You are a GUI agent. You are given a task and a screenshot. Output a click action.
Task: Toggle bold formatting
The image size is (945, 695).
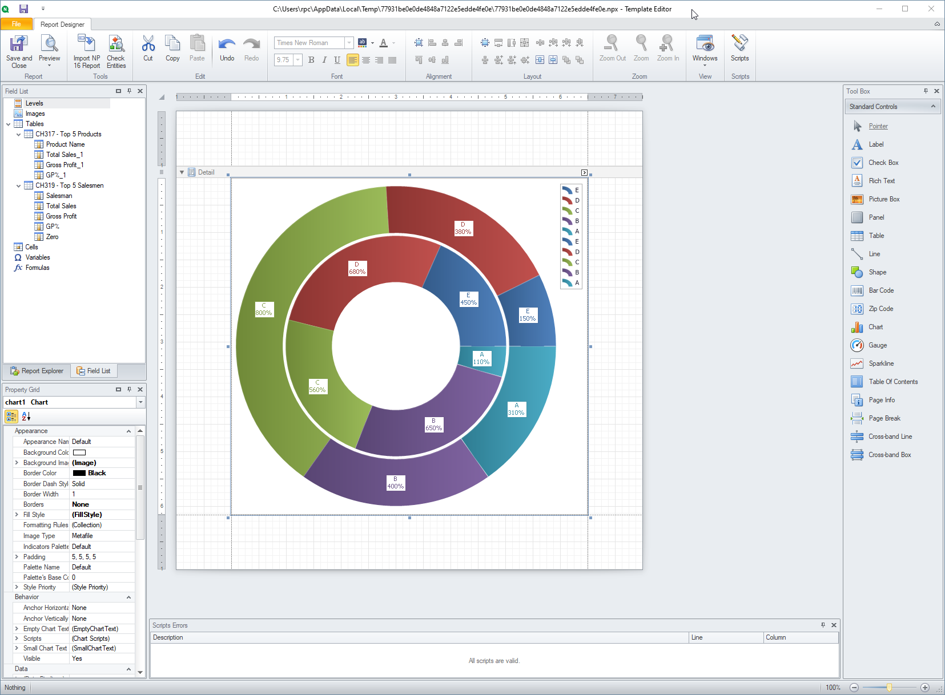point(311,60)
